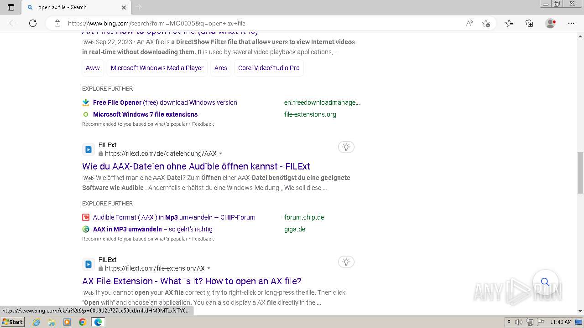Select the Edge taskbar button
The width and height of the screenshot is (584, 328).
coord(98,322)
